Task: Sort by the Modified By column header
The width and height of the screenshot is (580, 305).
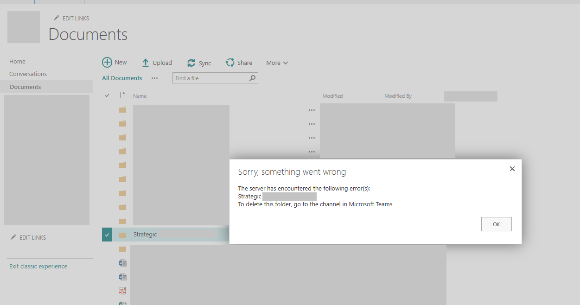Action: [398, 96]
